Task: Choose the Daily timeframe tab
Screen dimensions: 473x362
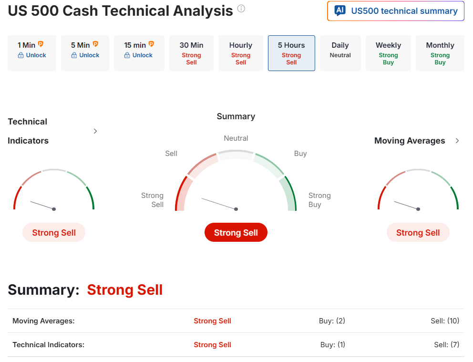Action: coord(340,53)
